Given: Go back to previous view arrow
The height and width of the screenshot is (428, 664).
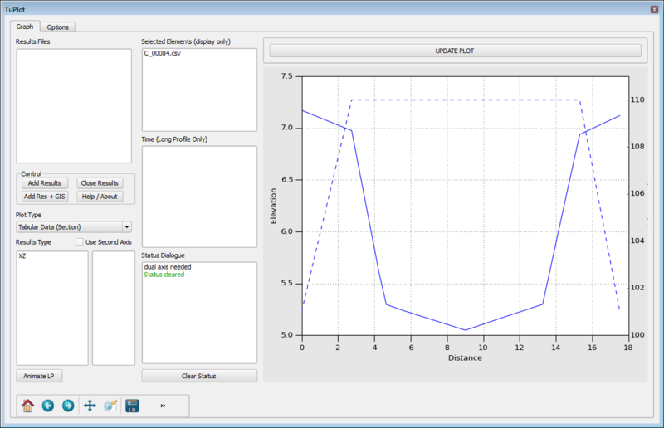Looking at the screenshot, I should [x=48, y=406].
